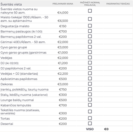
Task: Enable Barmenų paslaugos (iki 1:00) checkbox
Action: point(90,31)
